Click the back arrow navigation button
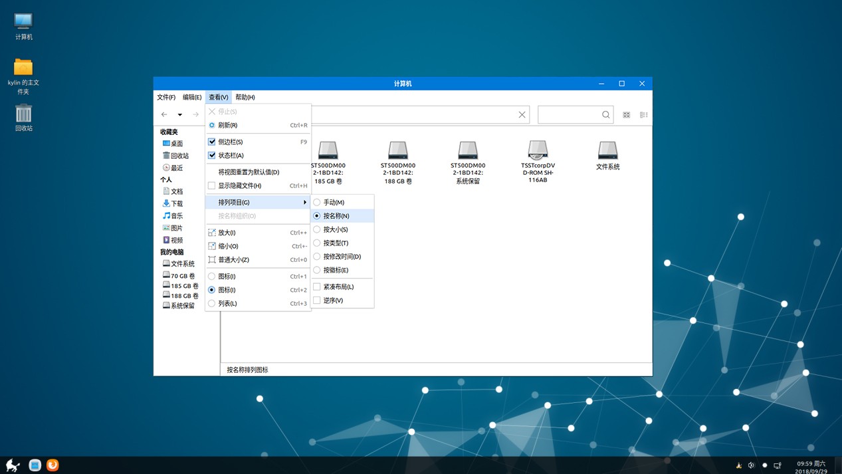 click(164, 115)
